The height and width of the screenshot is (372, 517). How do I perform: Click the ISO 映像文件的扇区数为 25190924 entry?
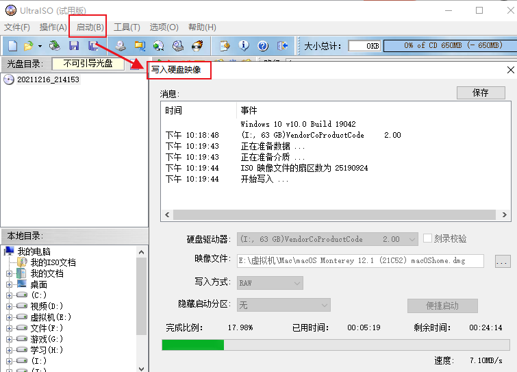tap(304, 168)
